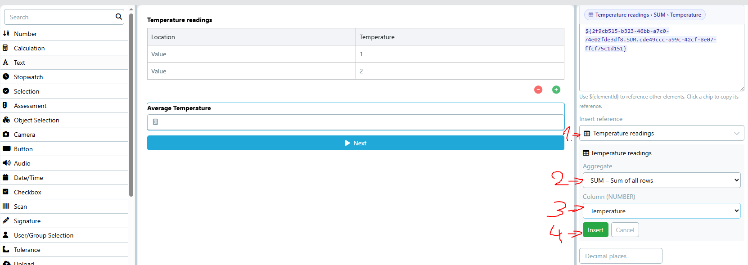This screenshot has height=265, width=748.
Task: Click the Average Temperature value field
Action: pyautogui.click(x=356, y=122)
